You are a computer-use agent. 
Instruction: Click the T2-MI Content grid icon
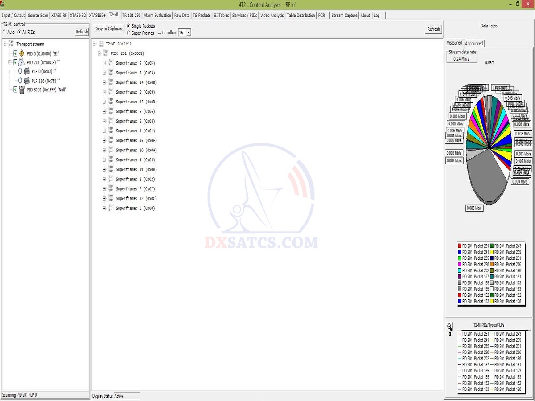click(101, 44)
